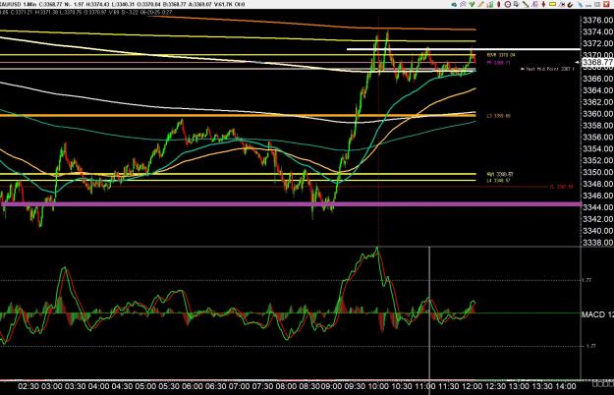Maximize the chart window
The height and width of the screenshot is (395, 614).
(597, 4)
